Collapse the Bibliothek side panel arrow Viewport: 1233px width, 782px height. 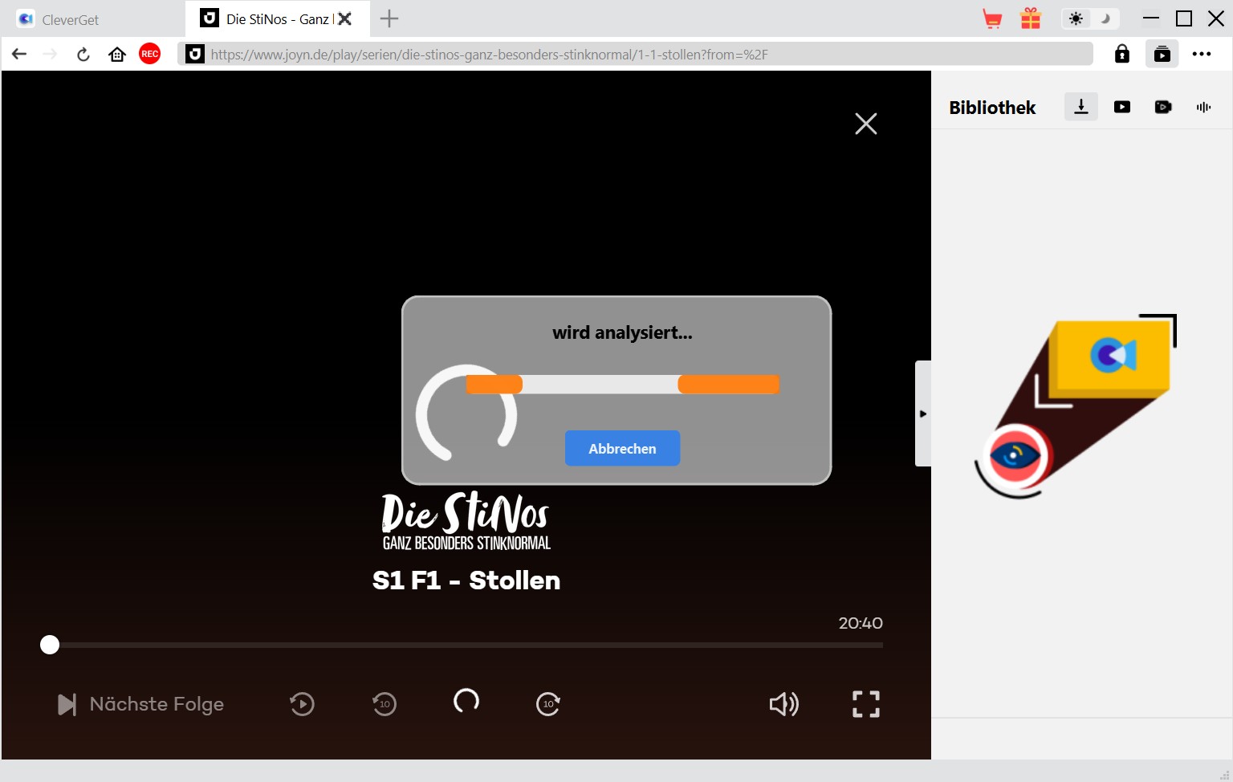point(923,413)
